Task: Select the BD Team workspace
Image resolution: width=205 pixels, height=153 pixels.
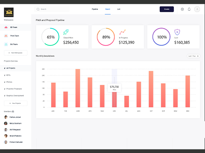Action: click(14, 27)
